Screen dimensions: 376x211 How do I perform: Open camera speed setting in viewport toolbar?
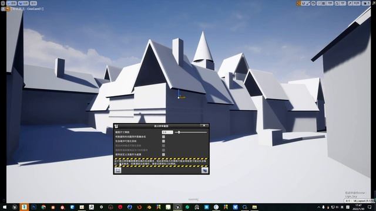pyautogui.click(x=365, y=4)
